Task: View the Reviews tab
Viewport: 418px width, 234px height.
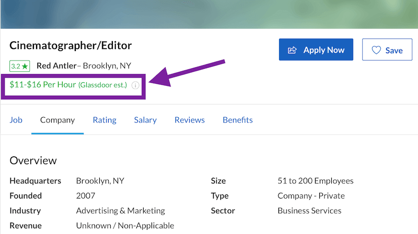Action: coord(190,120)
